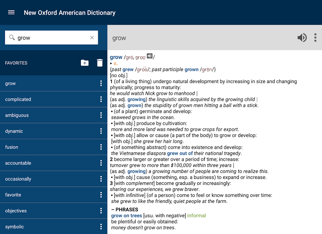Click example 'seaweed grows in the ocean'
The width and height of the screenshot is (322, 234).
pos(143,117)
